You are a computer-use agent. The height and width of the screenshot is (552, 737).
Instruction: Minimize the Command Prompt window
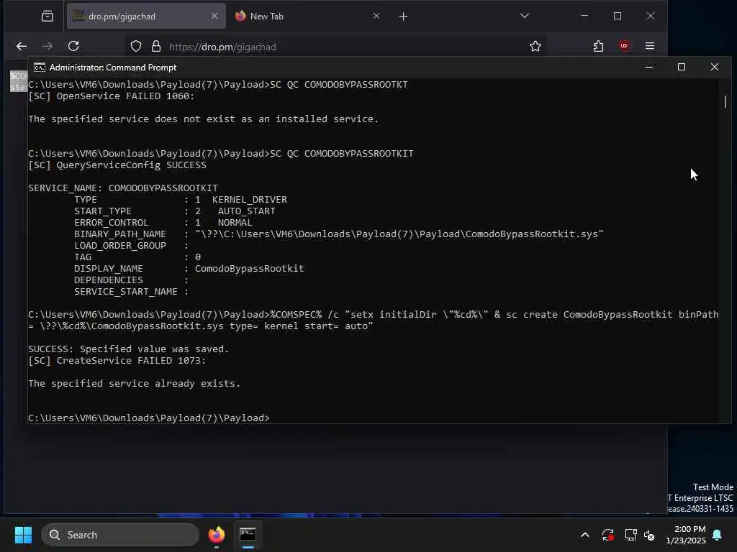pyautogui.click(x=649, y=67)
